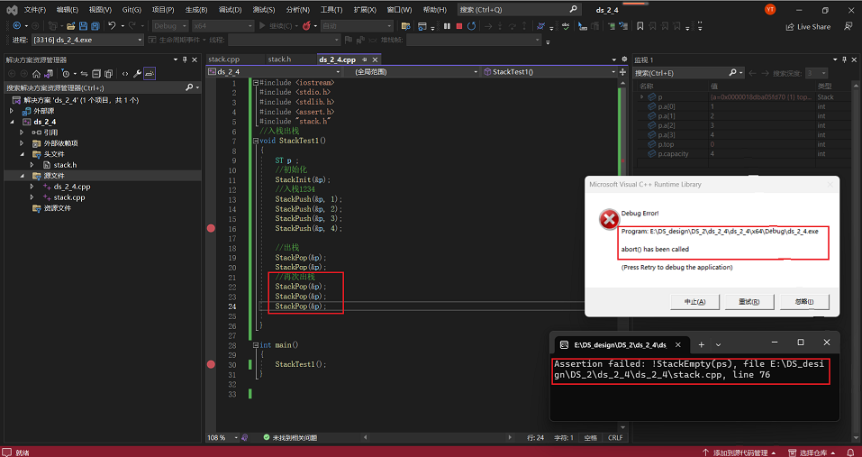Click the View Code brackets icon
Screen dimensions: 862x457
click(x=125, y=74)
